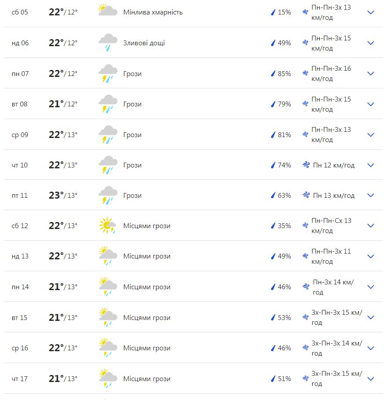
Task: Click the Зливові дощі description text
Action: coord(144,43)
